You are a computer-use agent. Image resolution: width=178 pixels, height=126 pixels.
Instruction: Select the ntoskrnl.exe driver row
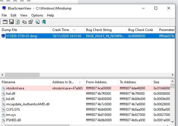[85, 88]
